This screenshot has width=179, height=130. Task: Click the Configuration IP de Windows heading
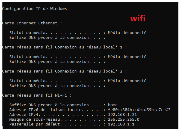pos(35,9)
